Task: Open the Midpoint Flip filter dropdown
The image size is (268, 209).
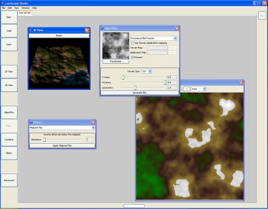Action: [62, 128]
